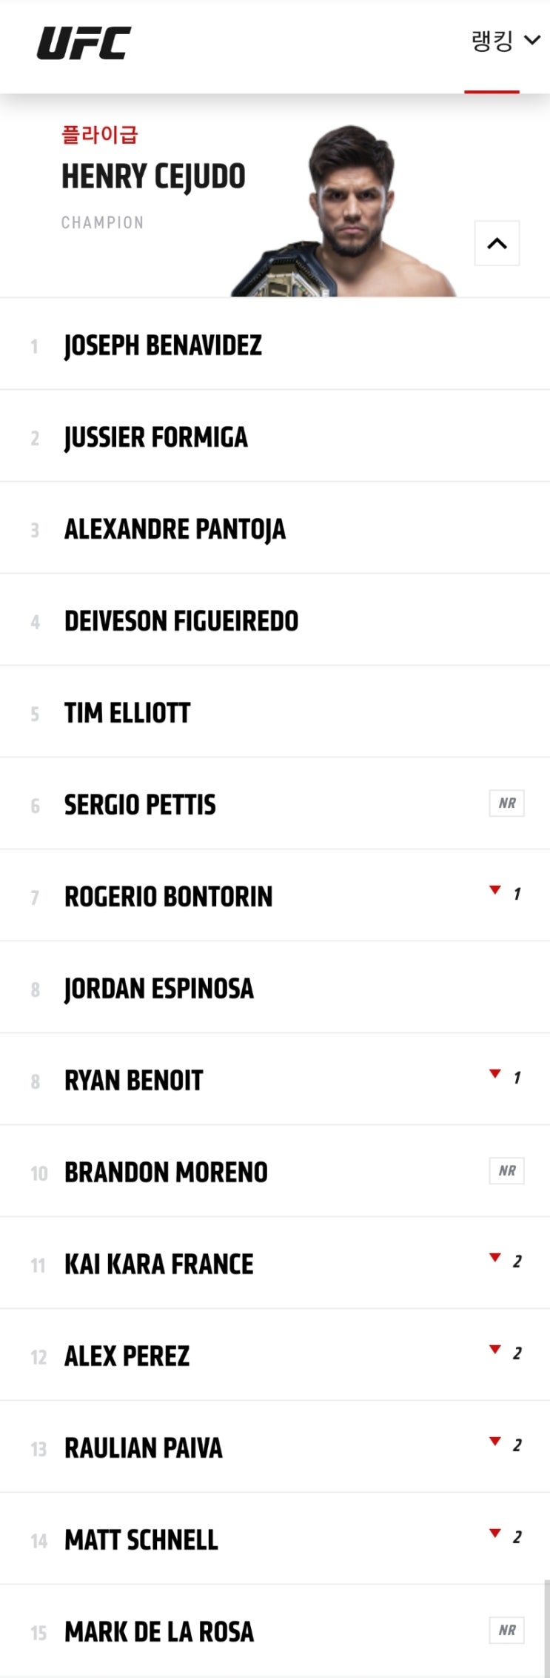Click NR badge next to Sergio Pettis
Viewport: 550px width, 1678px height.
click(507, 803)
